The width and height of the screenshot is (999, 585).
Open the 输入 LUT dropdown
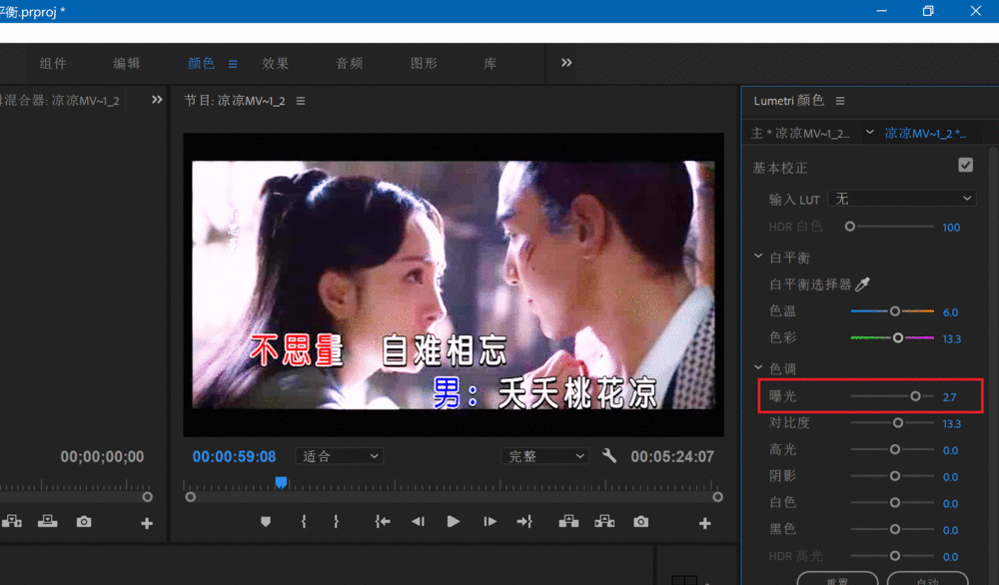[902, 199]
